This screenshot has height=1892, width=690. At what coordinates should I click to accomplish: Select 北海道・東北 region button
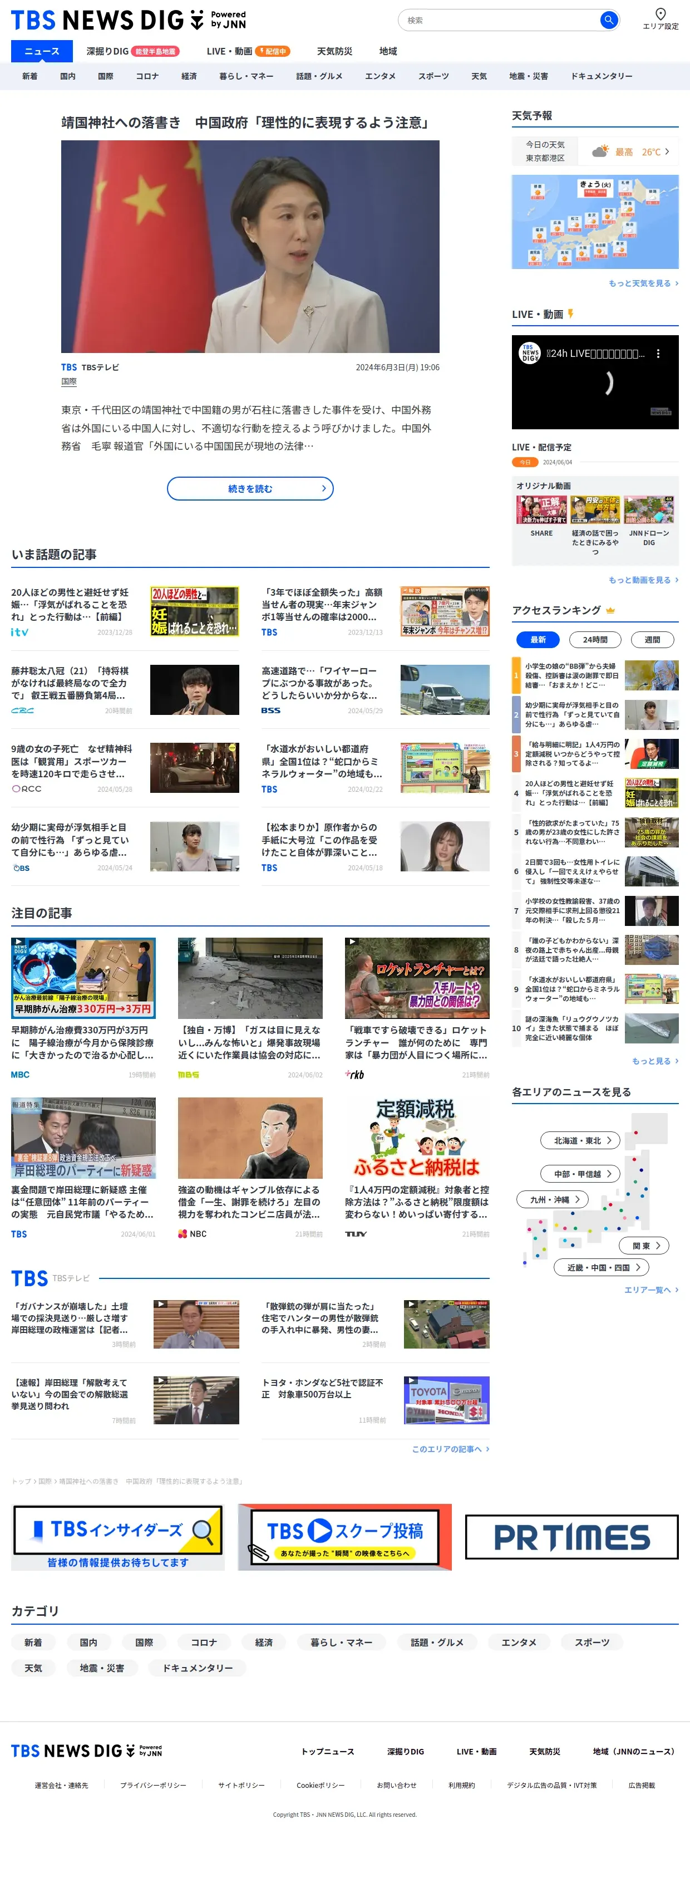pyautogui.click(x=580, y=1140)
